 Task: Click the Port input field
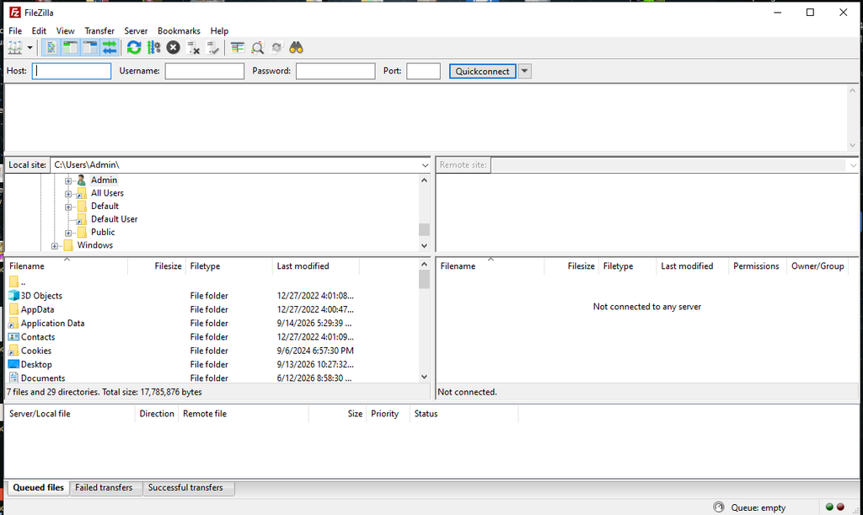423,71
